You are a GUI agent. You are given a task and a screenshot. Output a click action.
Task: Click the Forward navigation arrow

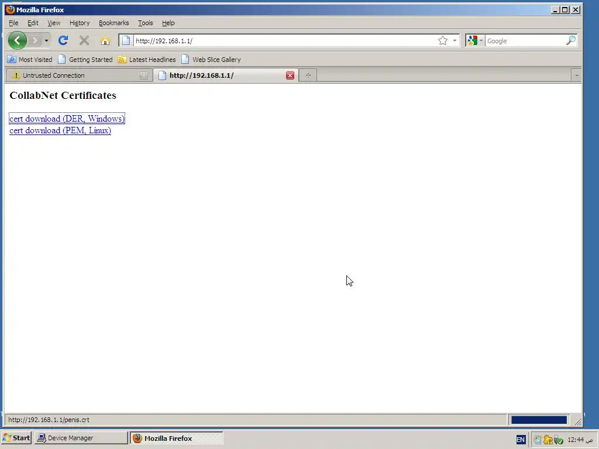tap(35, 40)
